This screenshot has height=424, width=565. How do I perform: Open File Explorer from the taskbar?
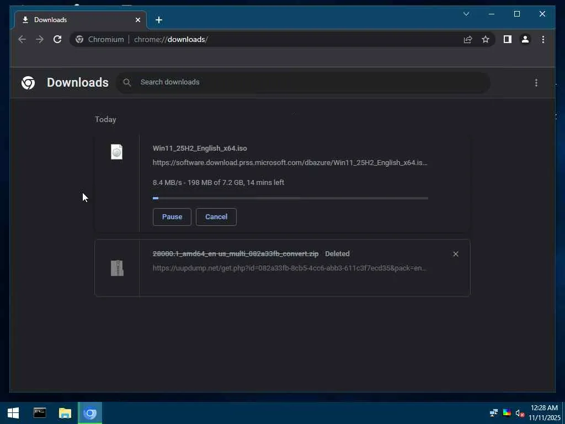[65, 413]
